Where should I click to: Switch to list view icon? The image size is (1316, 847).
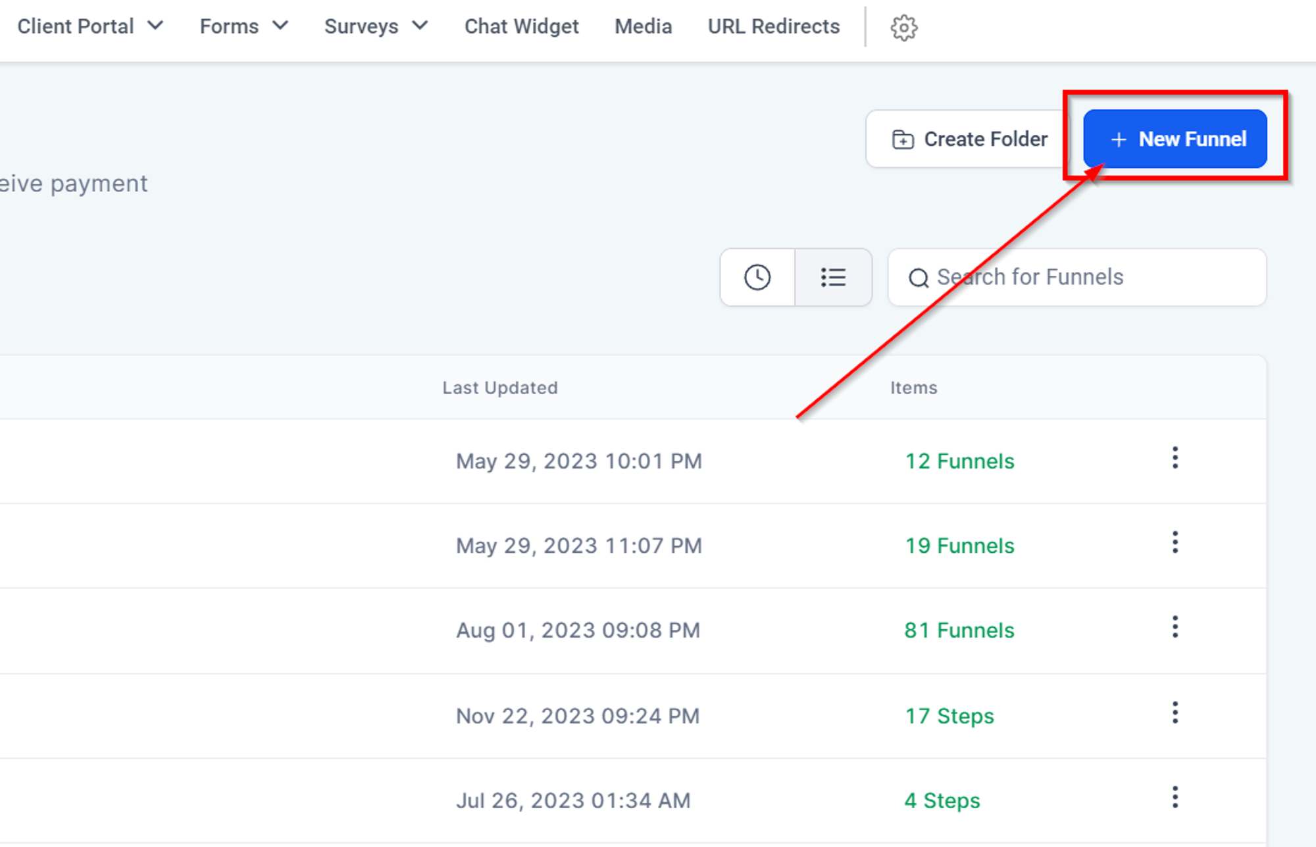[833, 277]
